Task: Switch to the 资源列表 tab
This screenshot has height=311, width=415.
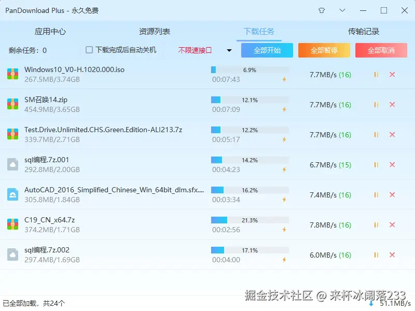Action: click(155, 32)
